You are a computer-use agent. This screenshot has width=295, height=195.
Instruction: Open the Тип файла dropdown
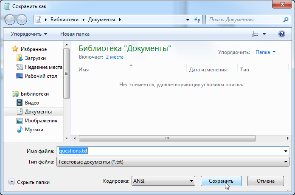click(x=172, y=162)
